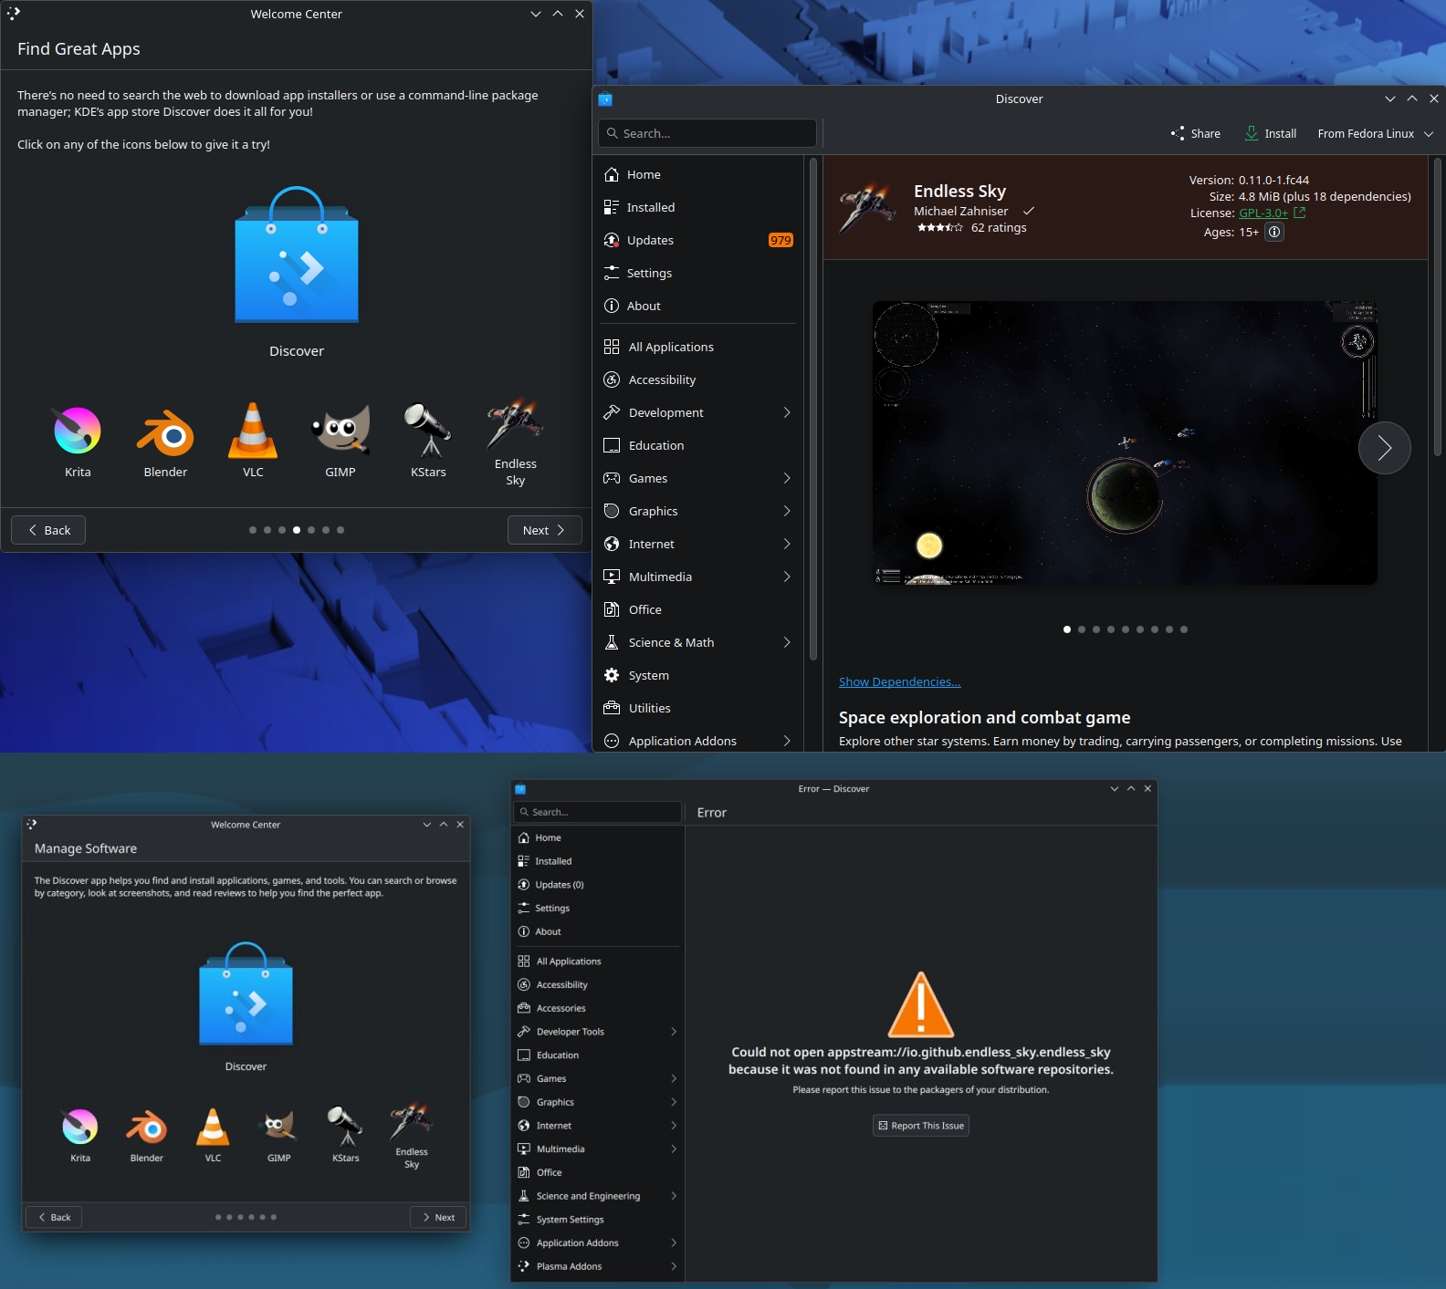This screenshot has height=1289, width=1446.
Task: Click the Report This Issue button
Action: [921, 1126]
